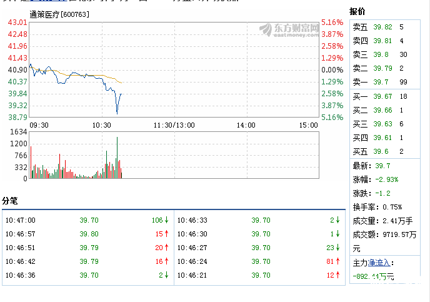Click the 换手率 value 0.75%
This screenshot has height=302, width=430.
(x=392, y=207)
